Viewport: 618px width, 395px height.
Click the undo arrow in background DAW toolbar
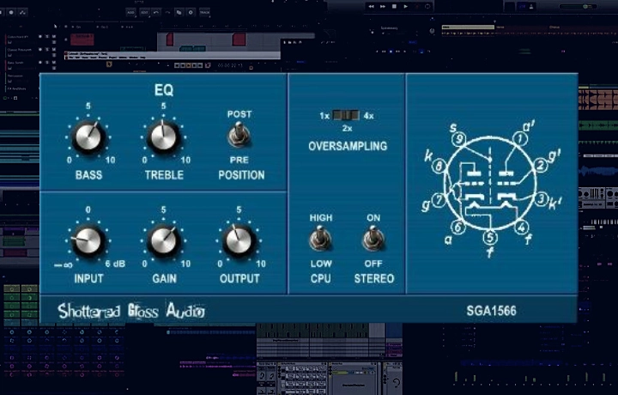tap(156, 12)
